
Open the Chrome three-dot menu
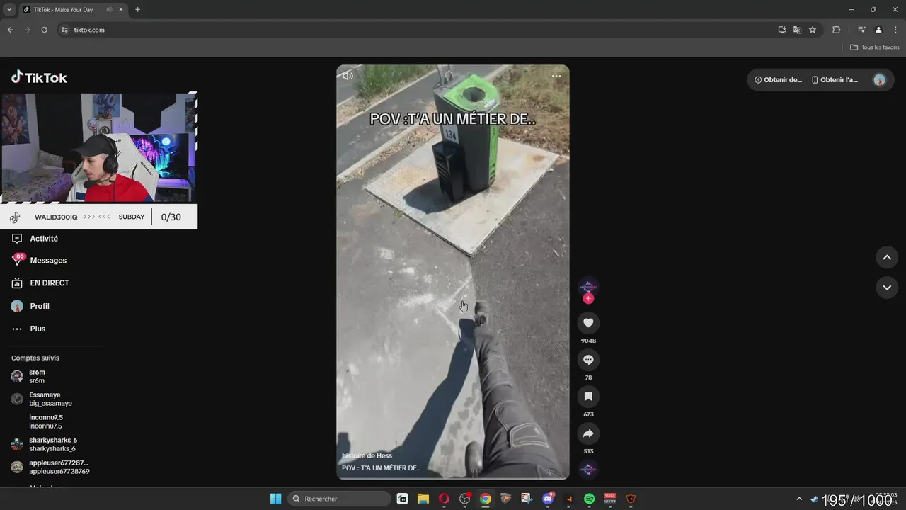pyautogui.click(x=895, y=30)
